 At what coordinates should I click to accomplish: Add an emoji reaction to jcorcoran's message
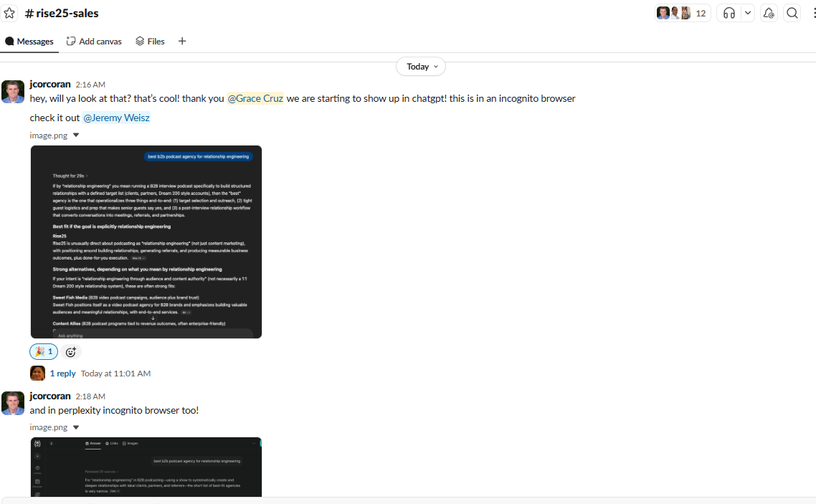tap(70, 351)
